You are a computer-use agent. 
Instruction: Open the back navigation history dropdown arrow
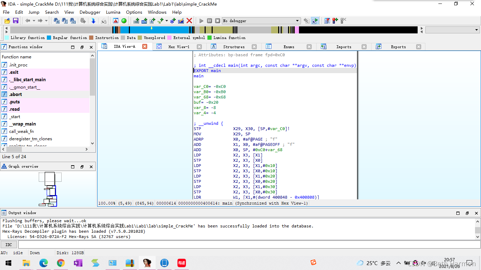tap(34, 21)
